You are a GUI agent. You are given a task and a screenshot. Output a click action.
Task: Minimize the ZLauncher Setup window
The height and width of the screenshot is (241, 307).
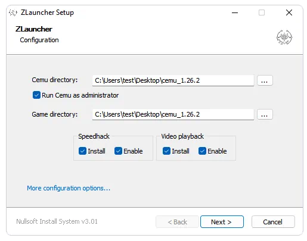click(235, 12)
